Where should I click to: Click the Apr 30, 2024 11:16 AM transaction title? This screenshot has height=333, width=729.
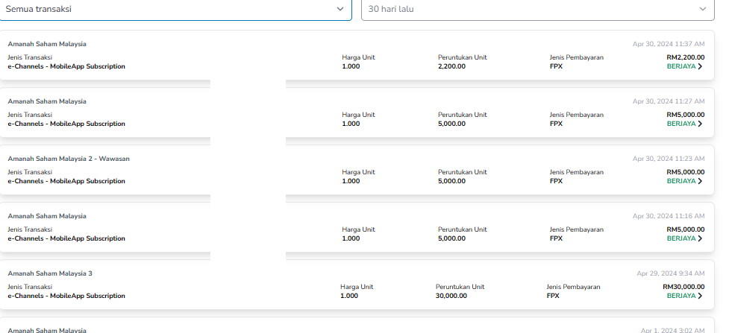[47, 216]
